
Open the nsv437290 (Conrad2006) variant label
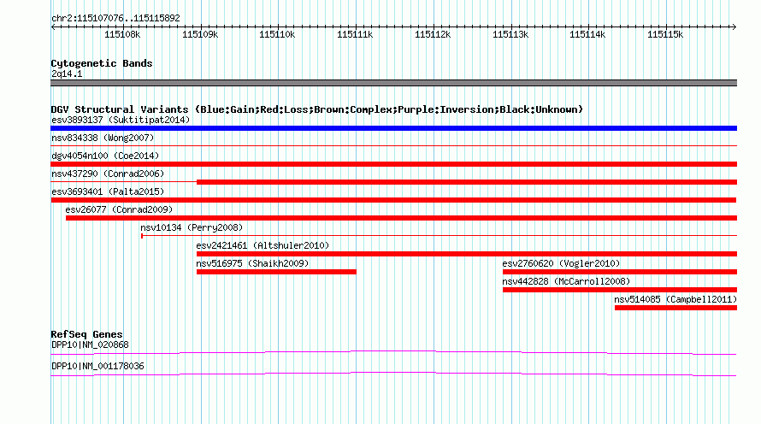(x=108, y=174)
